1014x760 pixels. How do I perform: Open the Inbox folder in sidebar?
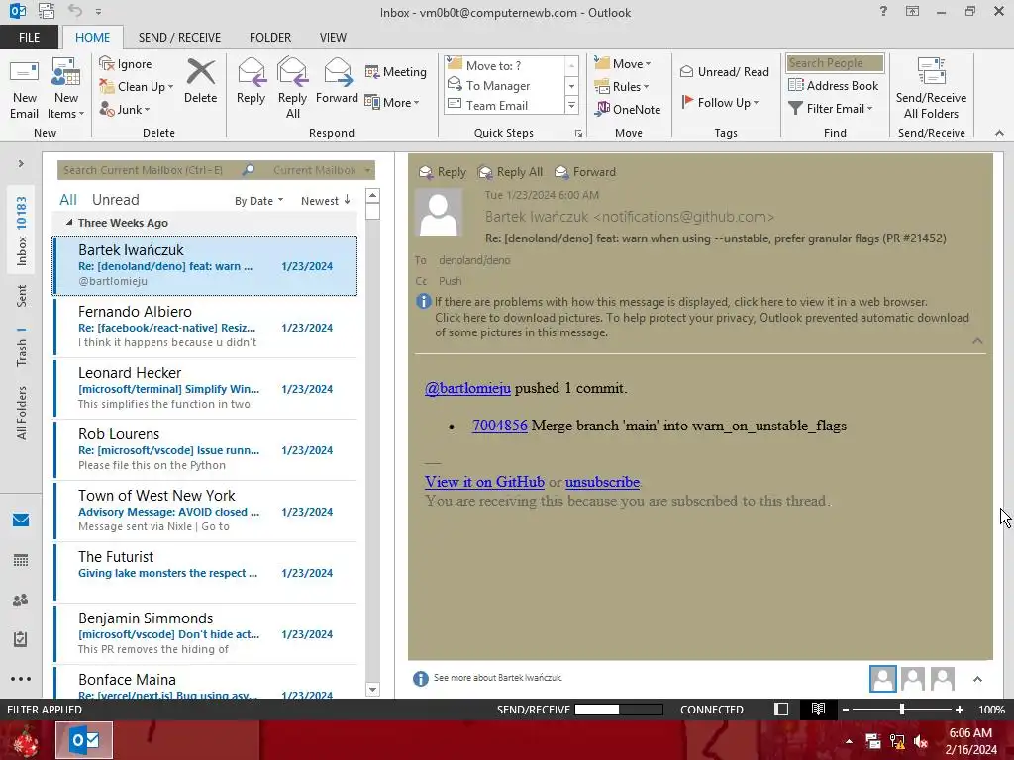pyautogui.click(x=22, y=231)
